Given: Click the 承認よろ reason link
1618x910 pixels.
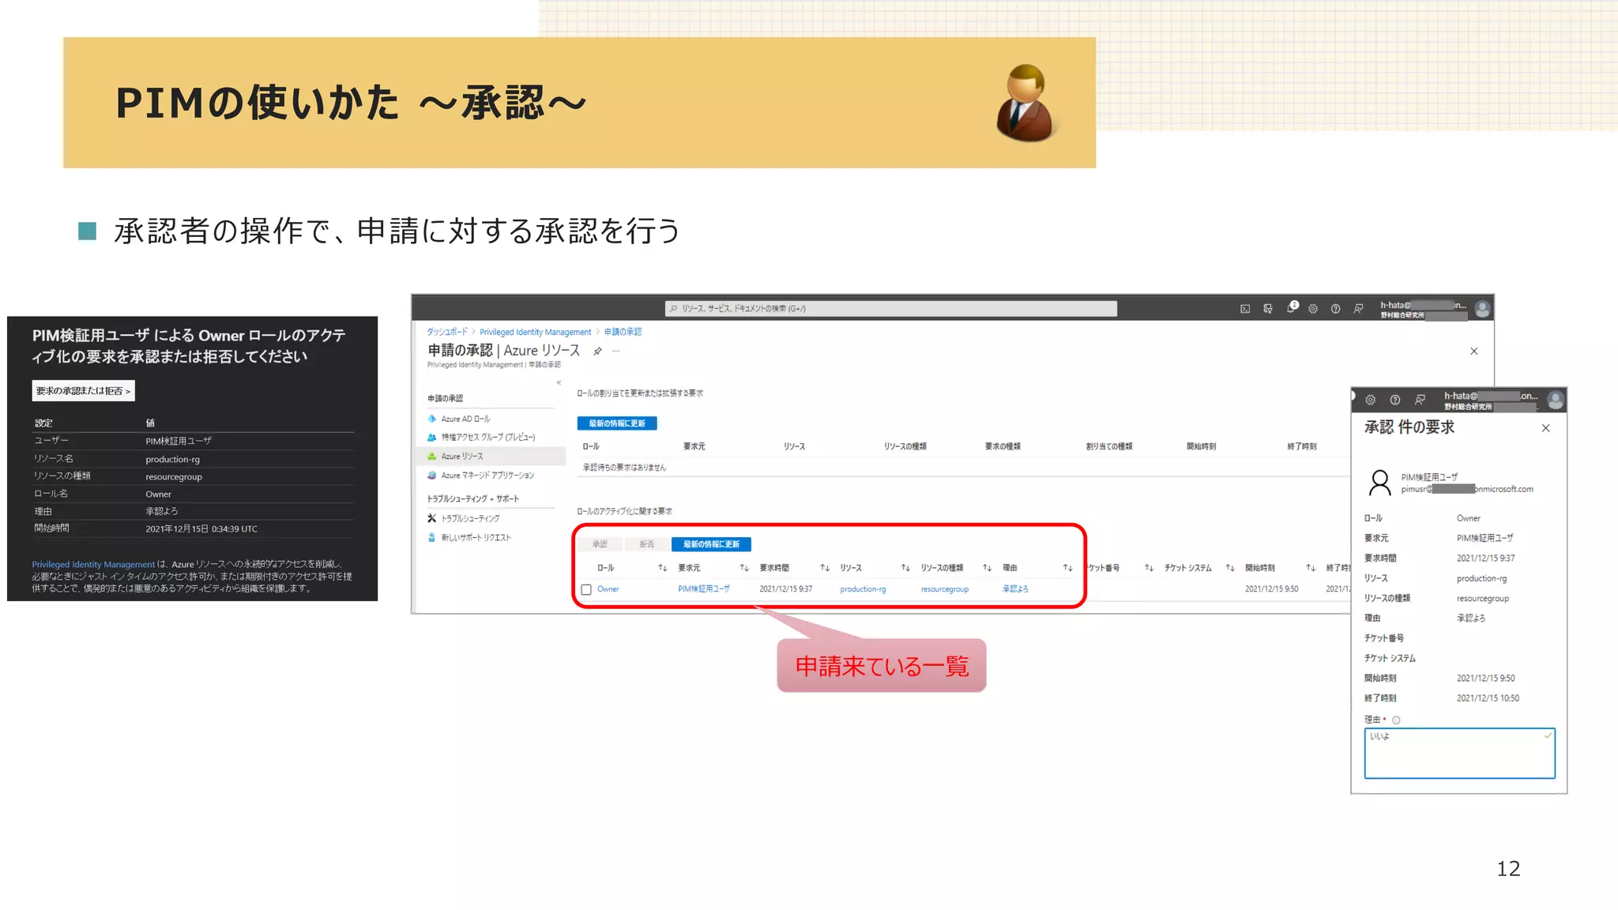Looking at the screenshot, I should [1015, 589].
